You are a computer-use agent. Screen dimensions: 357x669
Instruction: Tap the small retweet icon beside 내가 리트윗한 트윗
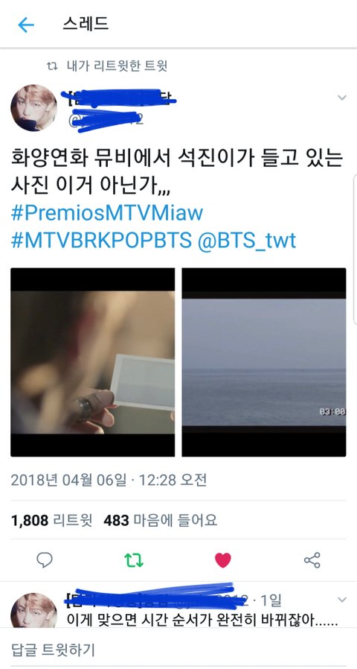[52, 66]
